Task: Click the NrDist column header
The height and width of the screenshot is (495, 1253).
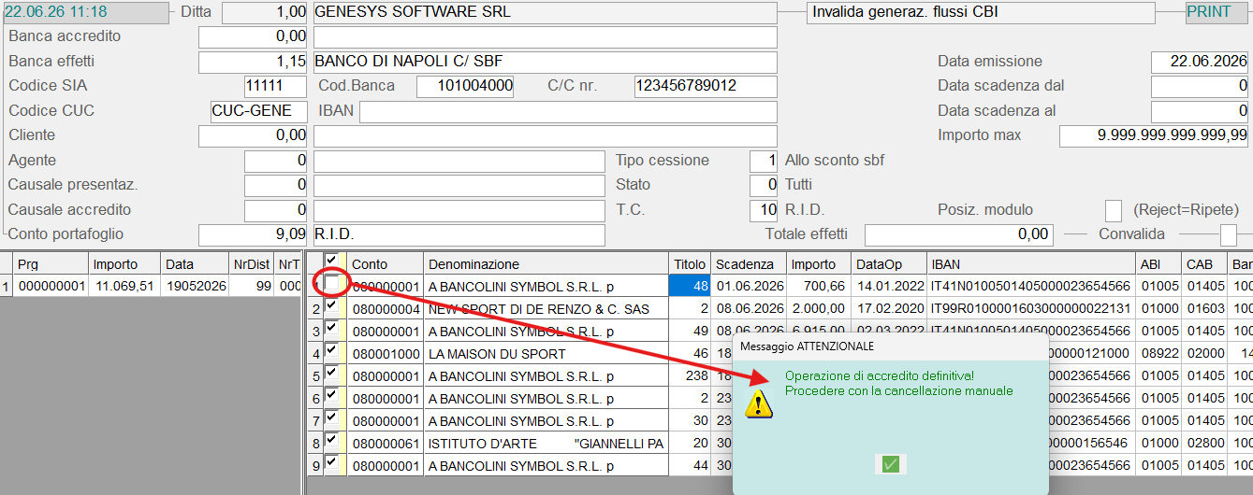Action: [x=252, y=264]
